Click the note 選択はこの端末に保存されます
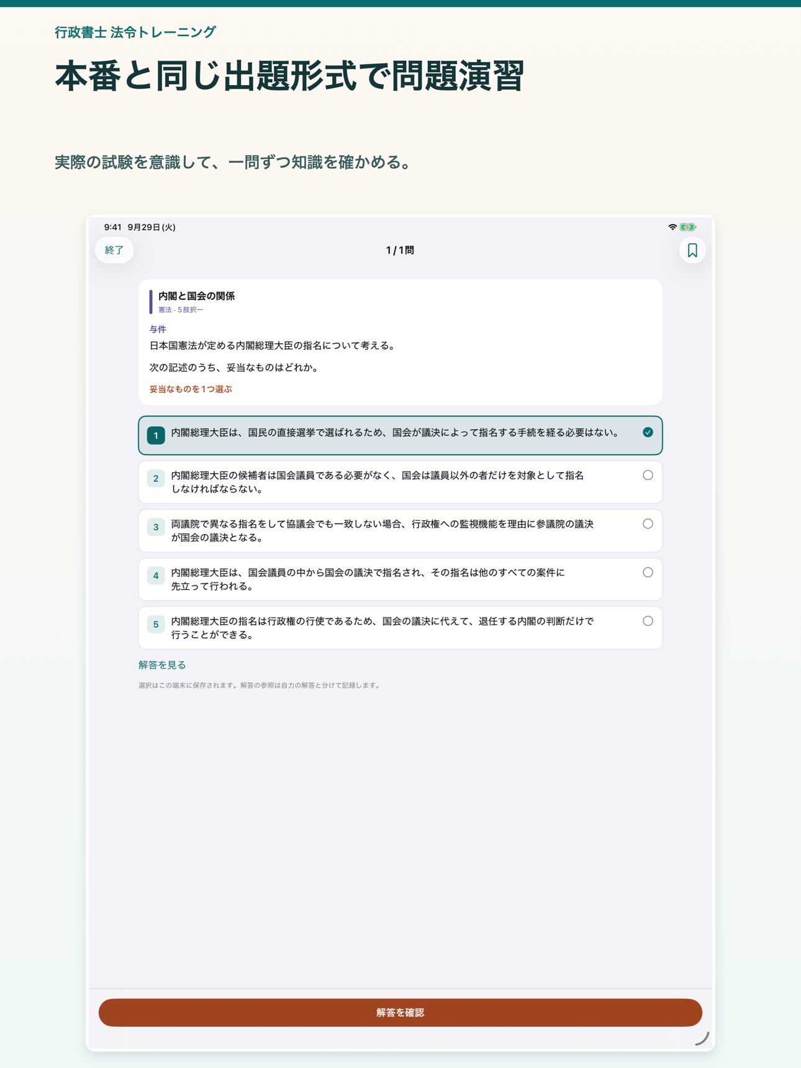Screen dimensions: 801x1068 point(260,686)
